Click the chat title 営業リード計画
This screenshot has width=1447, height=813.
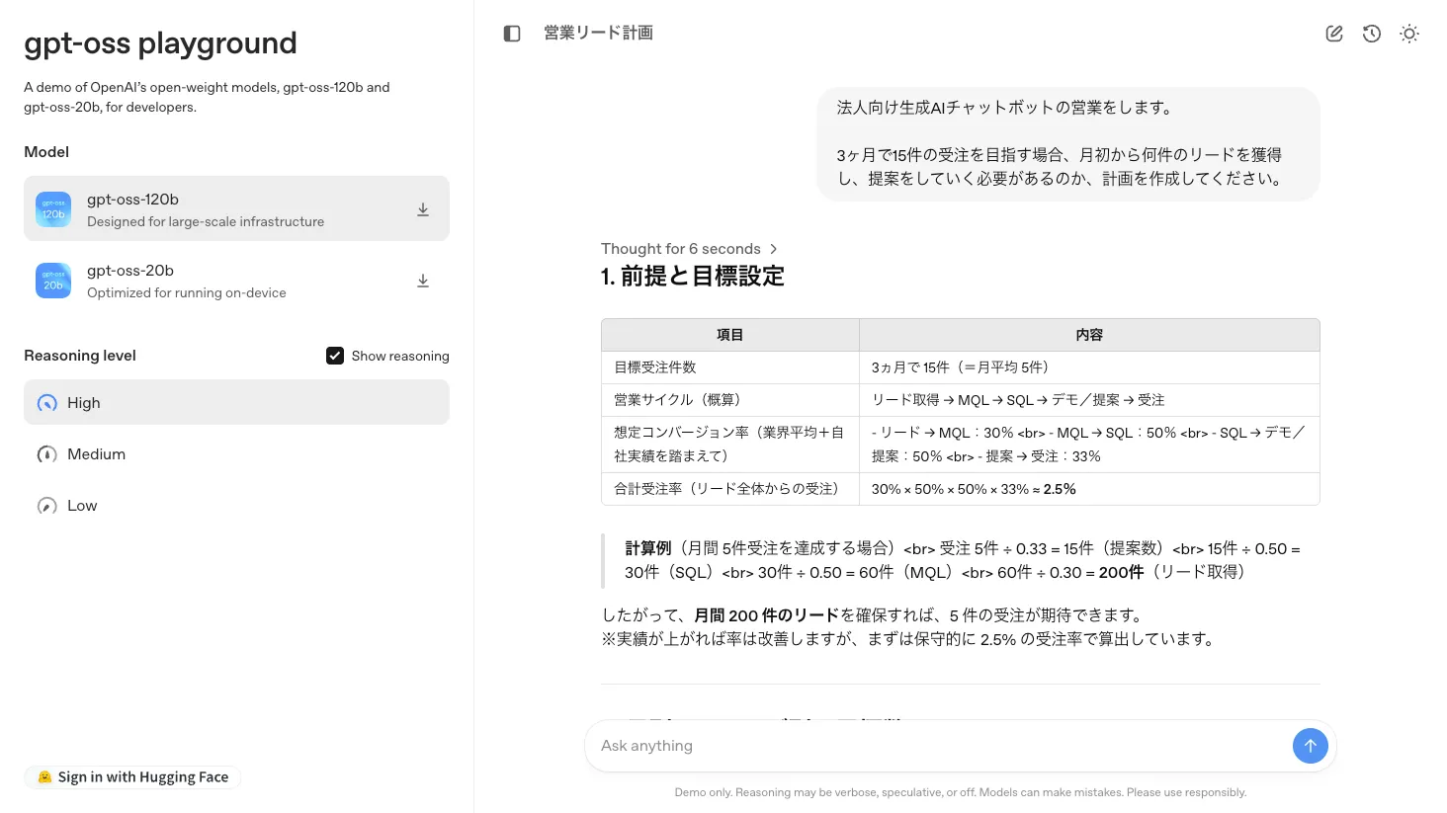point(598,33)
